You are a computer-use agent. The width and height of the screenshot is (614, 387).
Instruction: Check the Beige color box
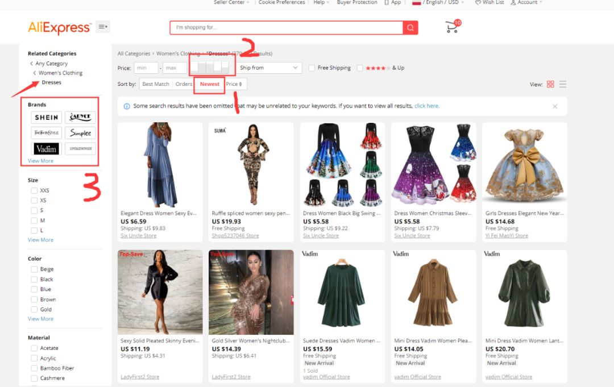point(34,269)
